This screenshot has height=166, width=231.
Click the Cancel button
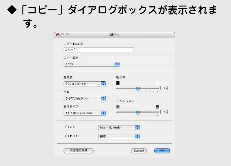click(139, 151)
